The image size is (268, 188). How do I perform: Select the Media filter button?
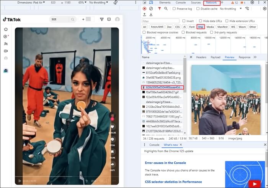click(x=210, y=27)
